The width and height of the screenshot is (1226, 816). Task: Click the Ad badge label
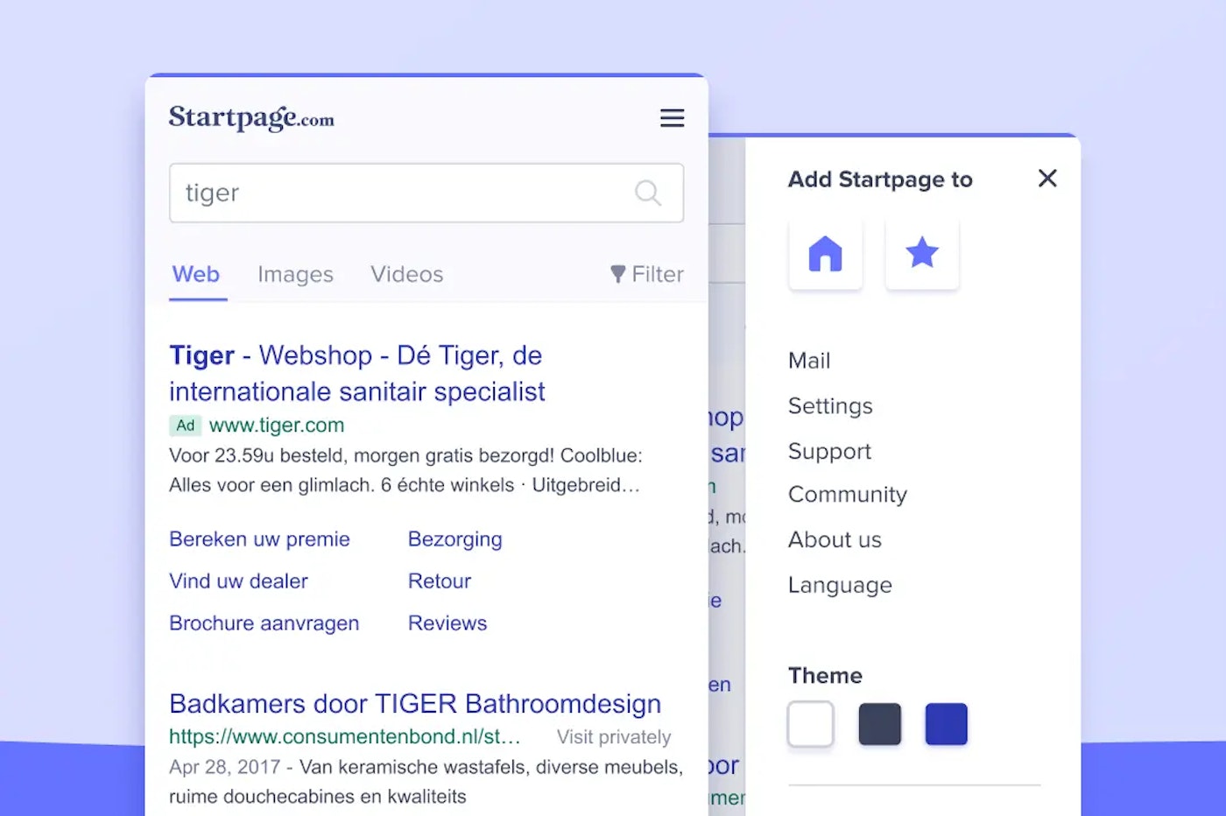pos(185,426)
